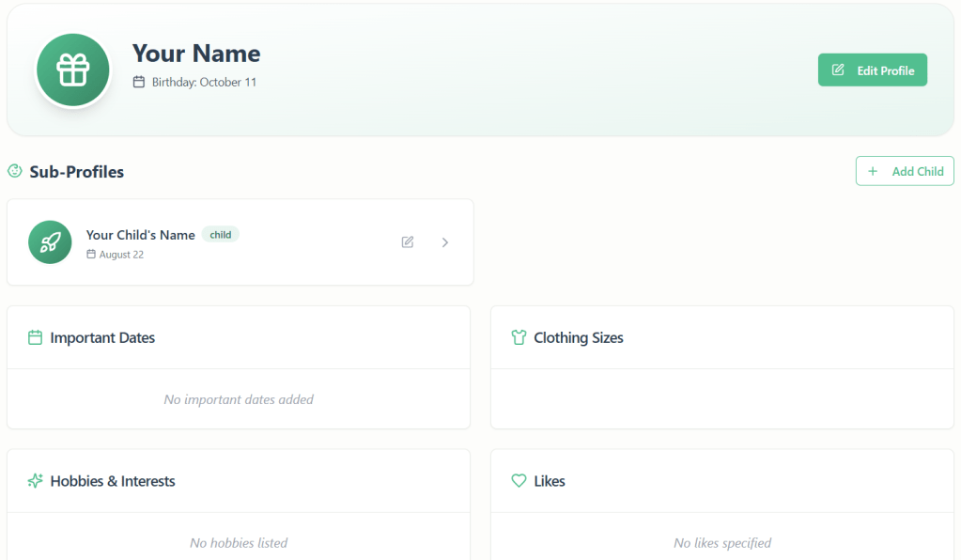Click the shirt icon beside Clothing Sizes

click(519, 337)
